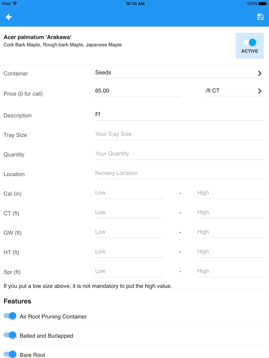Click the Description field containing Ff
269x358 pixels.
[x=180, y=114]
